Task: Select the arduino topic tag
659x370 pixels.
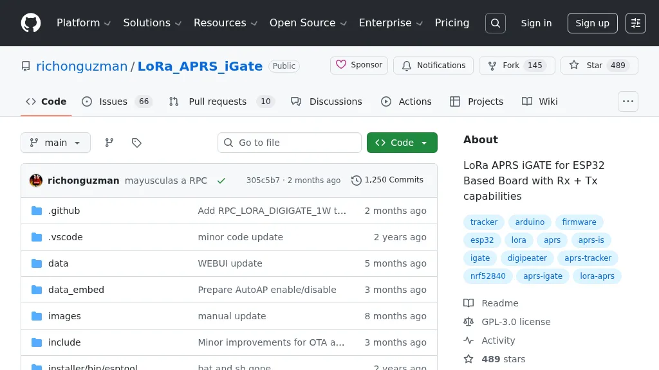Action: (530, 222)
